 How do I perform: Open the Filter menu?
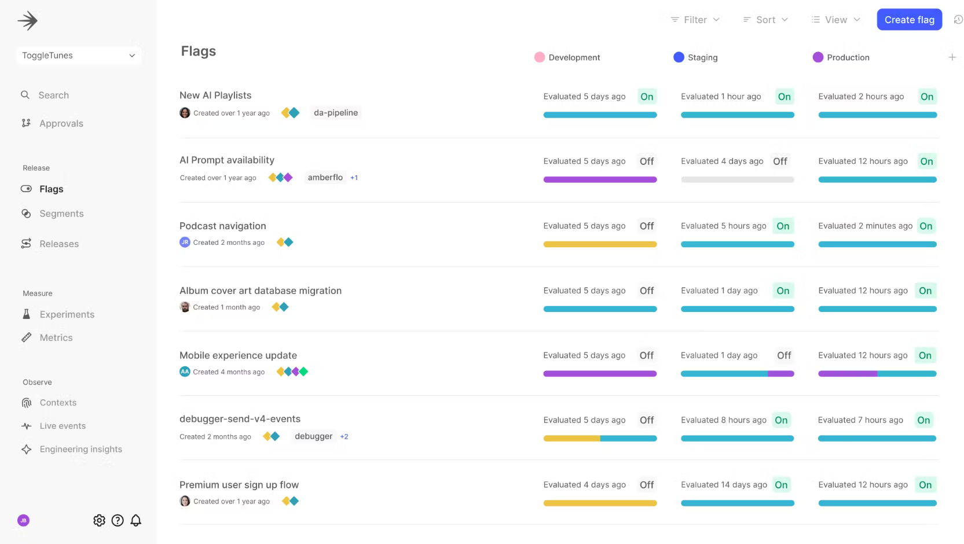[x=694, y=19]
